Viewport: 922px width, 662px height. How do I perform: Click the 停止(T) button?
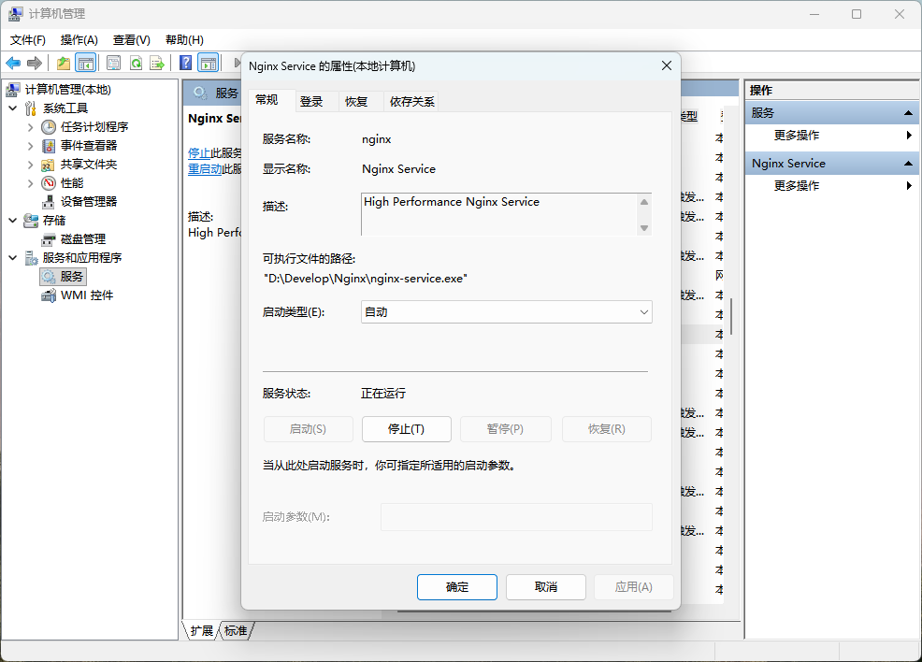(407, 429)
